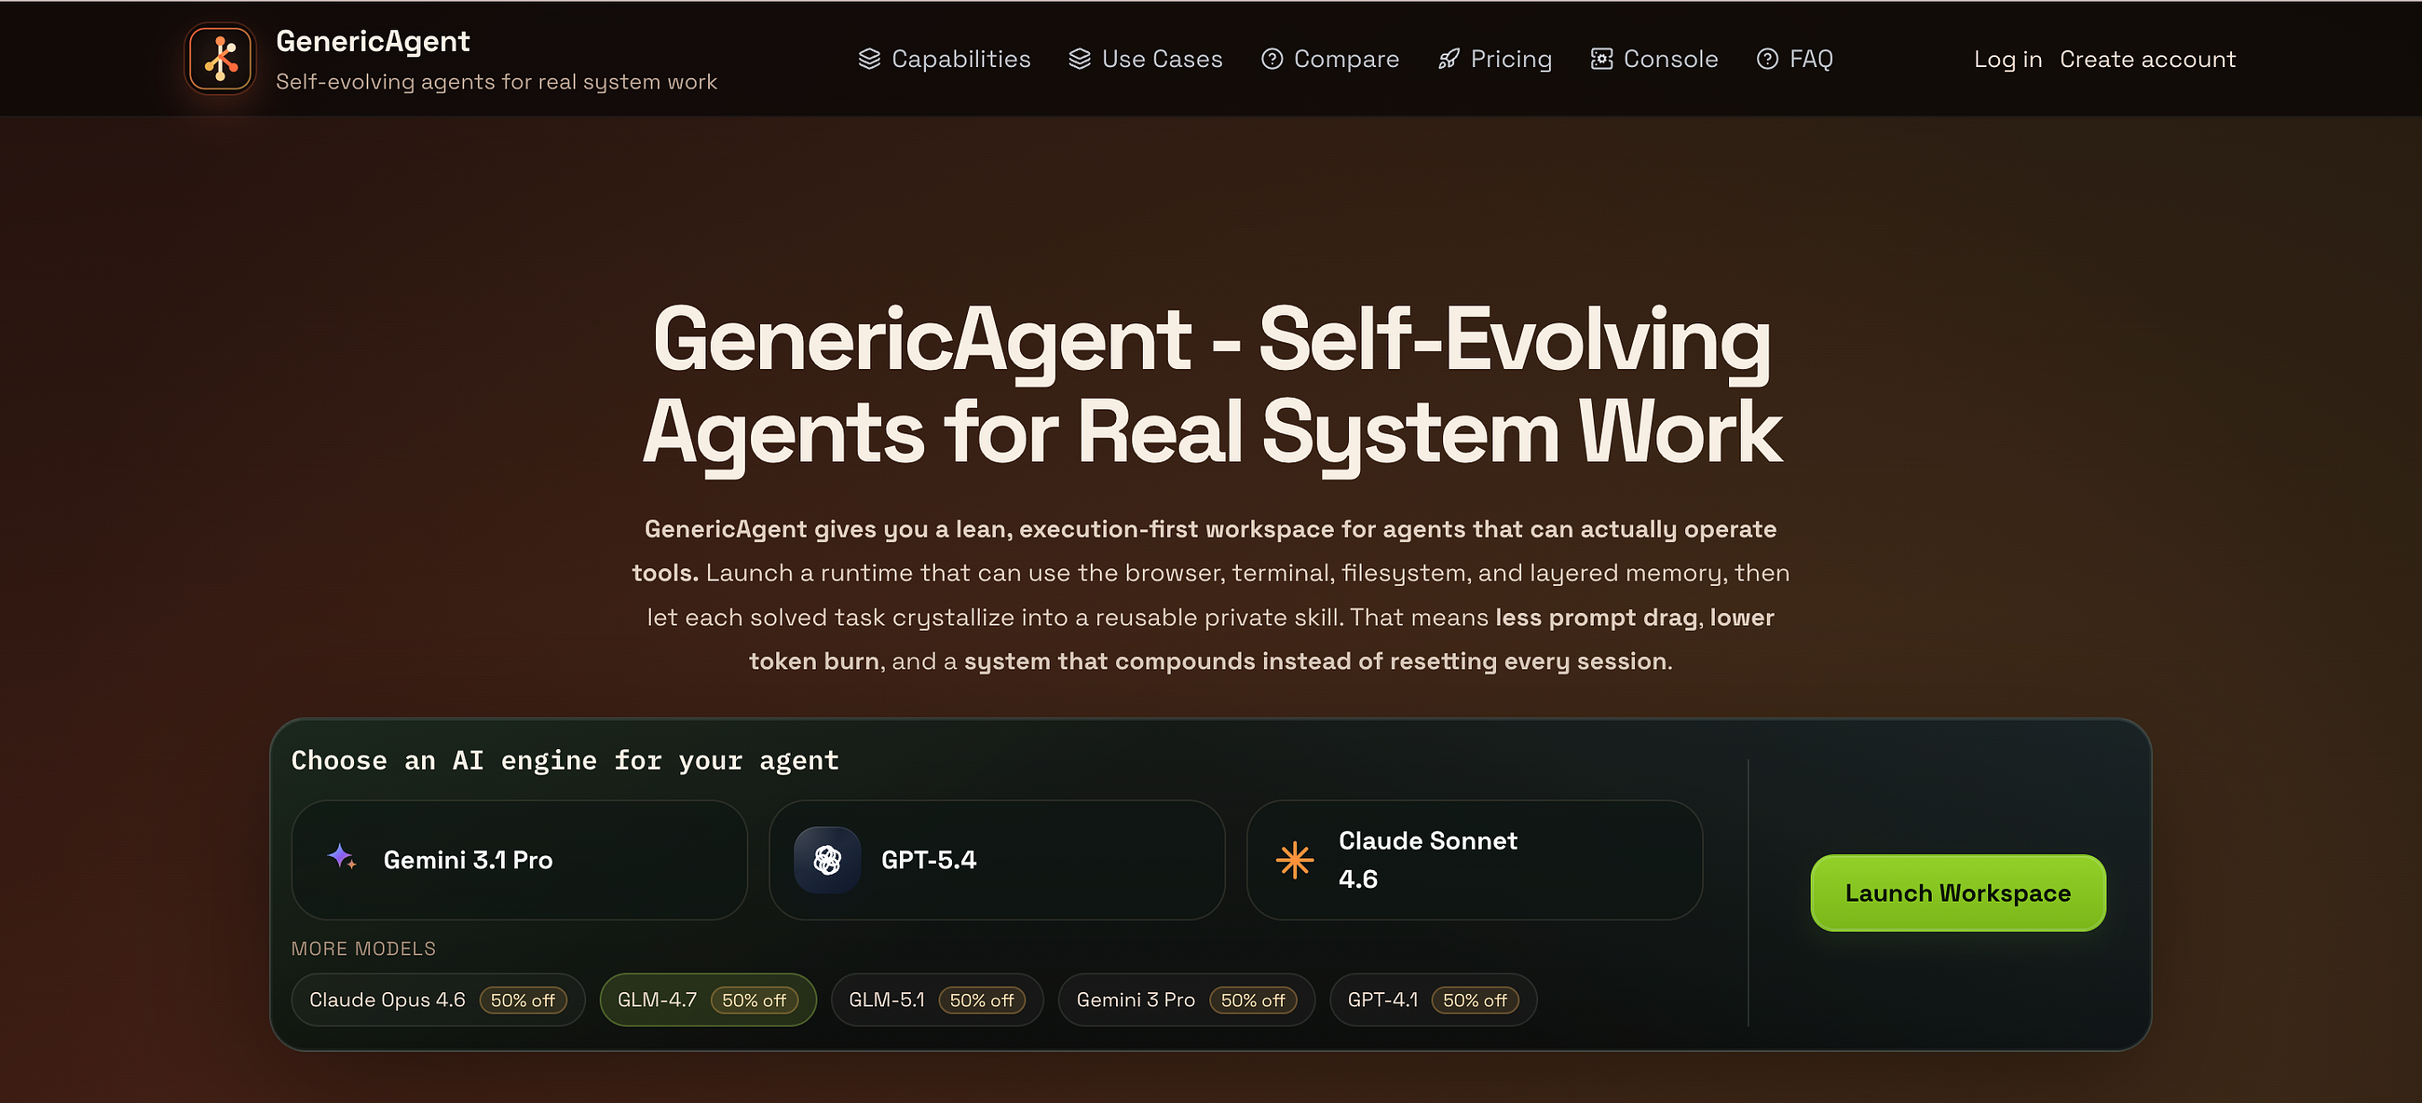Go to the Compare section
This screenshot has width=2422, height=1103.
1330,60
